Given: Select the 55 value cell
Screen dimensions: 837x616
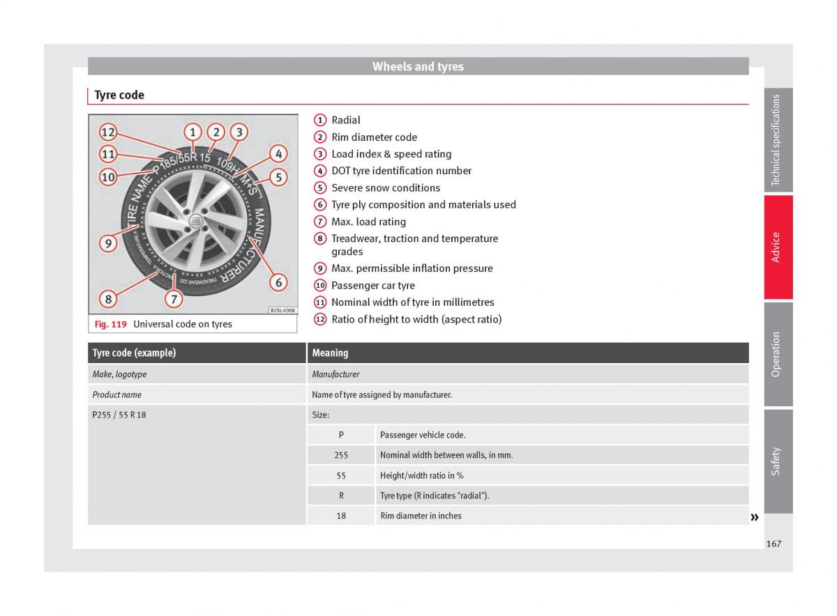Looking at the screenshot, I should click(341, 475).
